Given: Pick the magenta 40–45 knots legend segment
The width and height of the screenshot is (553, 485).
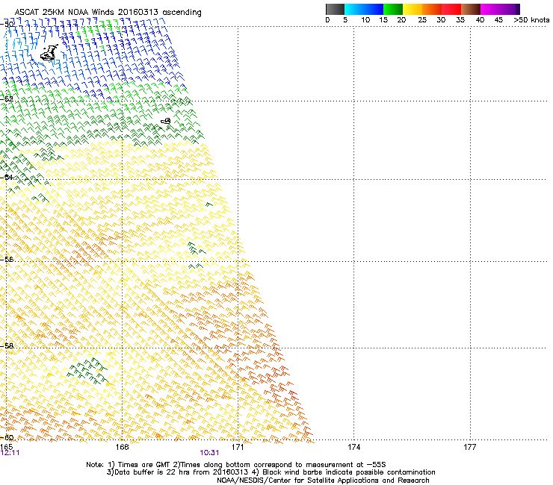Looking at the screenshot, I should click(x=490, y=9).
